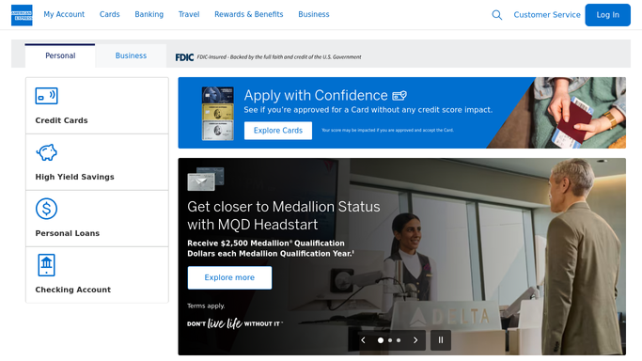Open the High Yield Savings label
This screenshot has width=642, height=361.
(x=74, y=177)
